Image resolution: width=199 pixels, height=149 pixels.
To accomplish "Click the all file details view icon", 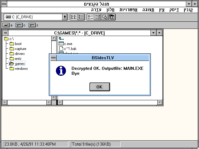I will (x=80, y=17).
